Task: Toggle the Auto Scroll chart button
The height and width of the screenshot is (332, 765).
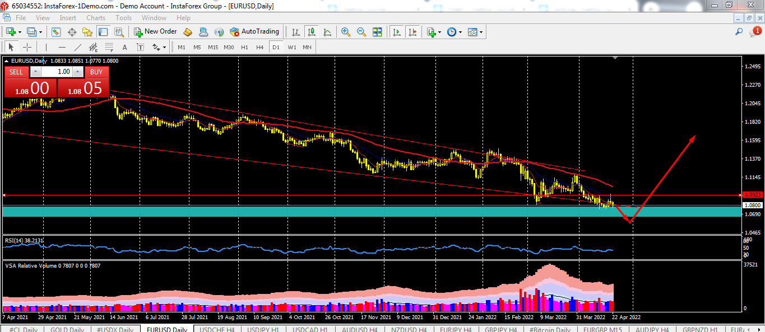Action: (x=397, y=32)
